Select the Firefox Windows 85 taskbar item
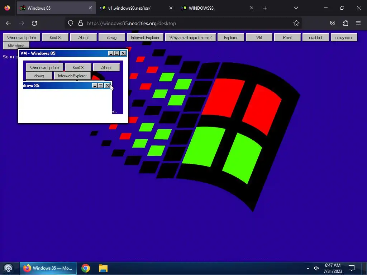Viewport: 367px width, 275px height. click(48, 268)
